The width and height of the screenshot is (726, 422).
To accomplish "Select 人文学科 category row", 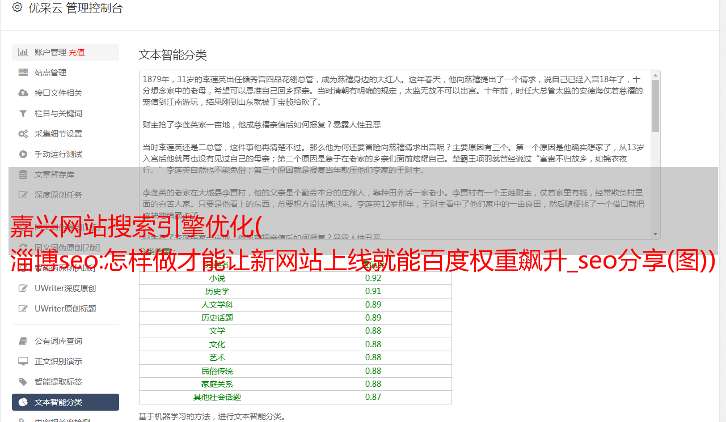I will [x=217, y=305].
